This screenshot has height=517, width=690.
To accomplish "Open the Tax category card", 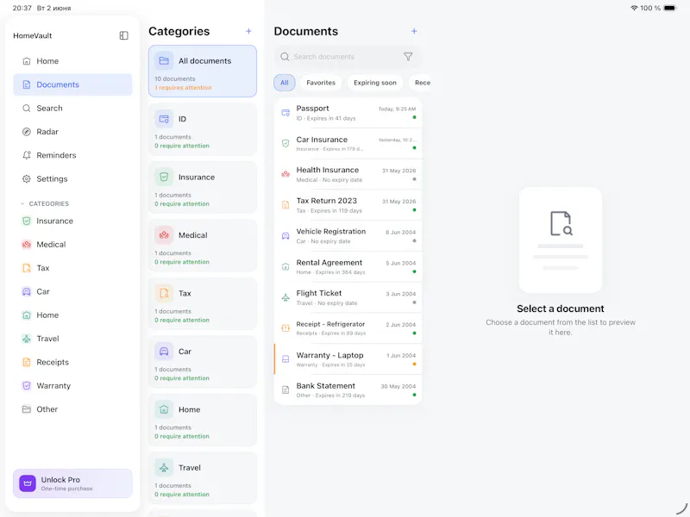I will tap(203, 303).
